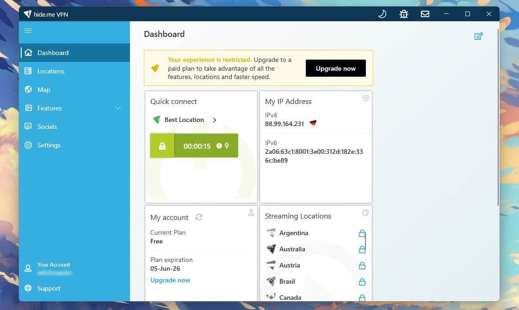Toggle VPN connection with green lock button

pos(162,146)
